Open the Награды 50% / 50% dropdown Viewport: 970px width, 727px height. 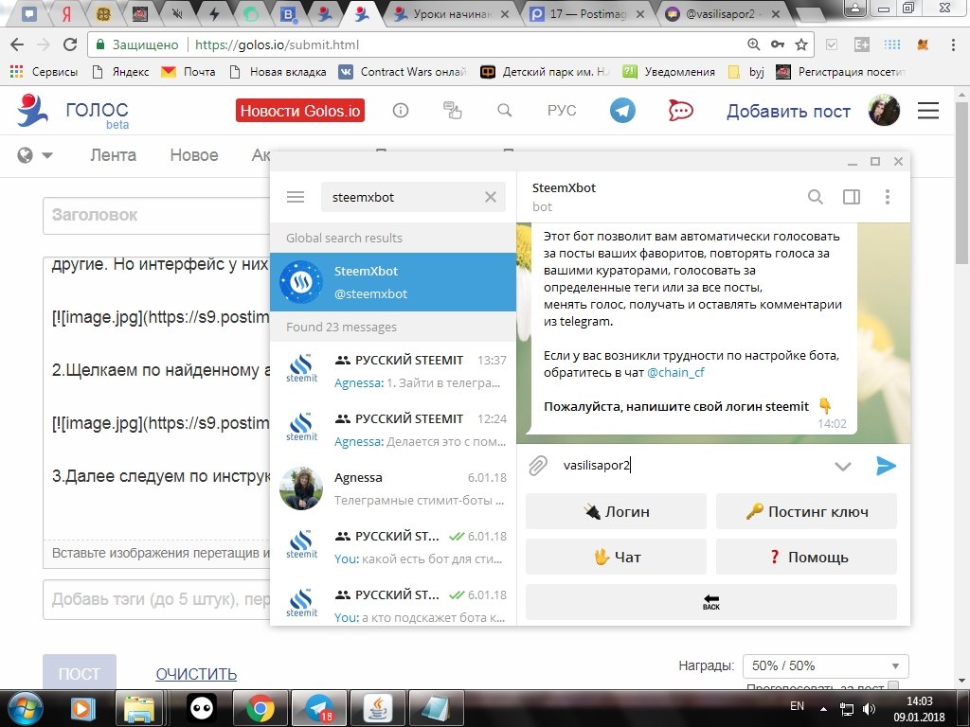coord(825,666)
